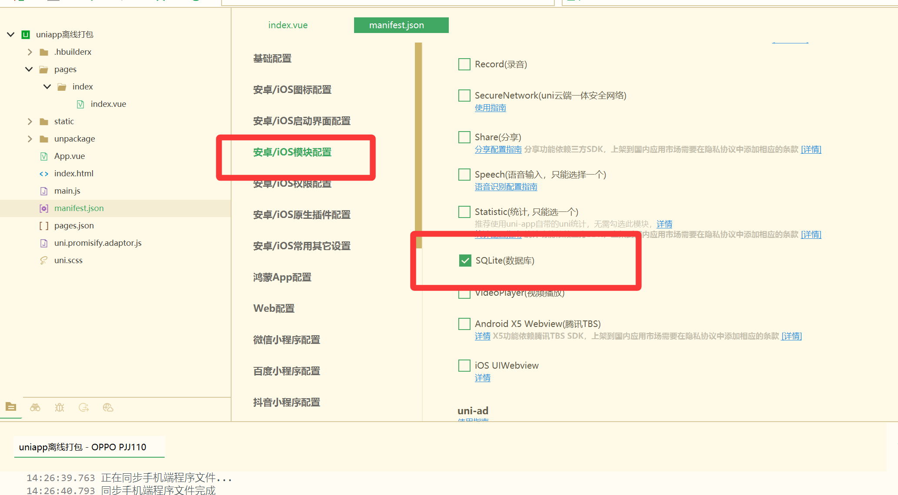Open the 语音识别配置指南 link
The width and height of the screenshot is (898, 495).
click(506, 186)
